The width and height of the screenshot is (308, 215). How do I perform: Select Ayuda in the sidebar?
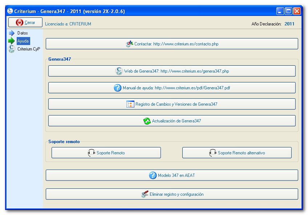tap(23, 41)
